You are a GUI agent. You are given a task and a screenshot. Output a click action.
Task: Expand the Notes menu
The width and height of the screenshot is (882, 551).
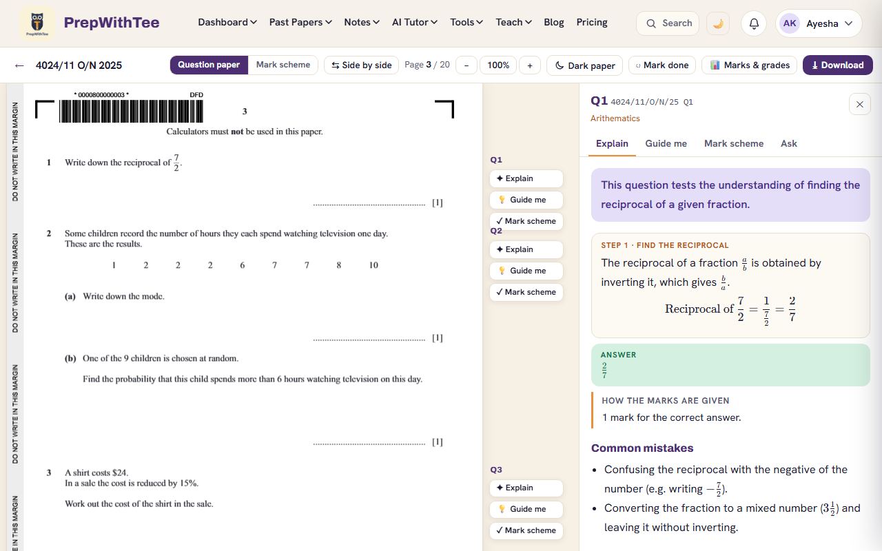(x=362, y=22)
